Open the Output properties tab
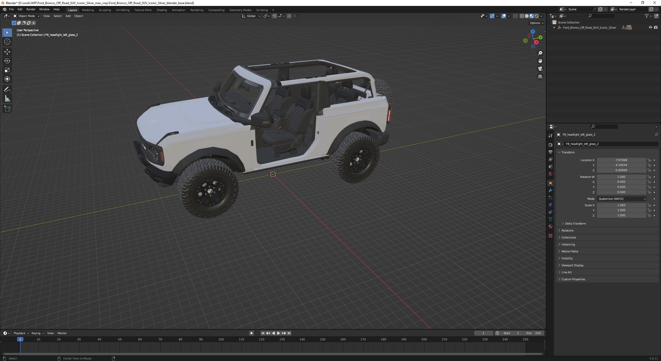 550,152
